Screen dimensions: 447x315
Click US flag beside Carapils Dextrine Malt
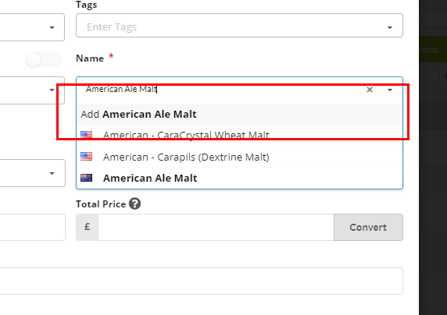(x=87, y=157)
